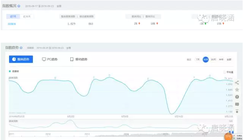Select the 7天 range option

click(x=198, y=60)
